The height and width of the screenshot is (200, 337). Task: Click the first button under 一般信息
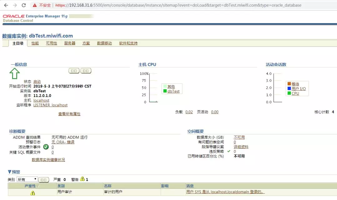(74, 71)
